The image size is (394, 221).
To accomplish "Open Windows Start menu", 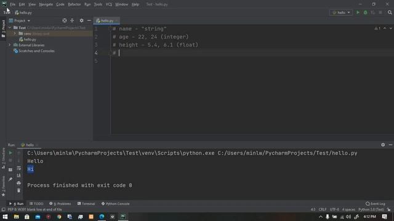I will point(5,217).
